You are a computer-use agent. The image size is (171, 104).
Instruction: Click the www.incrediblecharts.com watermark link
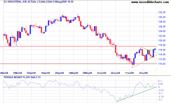tap(150, 2)
